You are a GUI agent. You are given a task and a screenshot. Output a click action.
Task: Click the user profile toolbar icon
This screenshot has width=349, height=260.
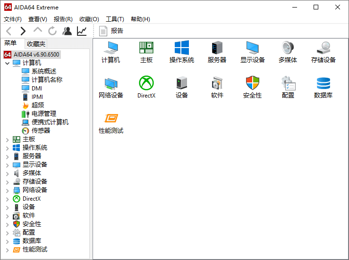(x=67, y=31)
